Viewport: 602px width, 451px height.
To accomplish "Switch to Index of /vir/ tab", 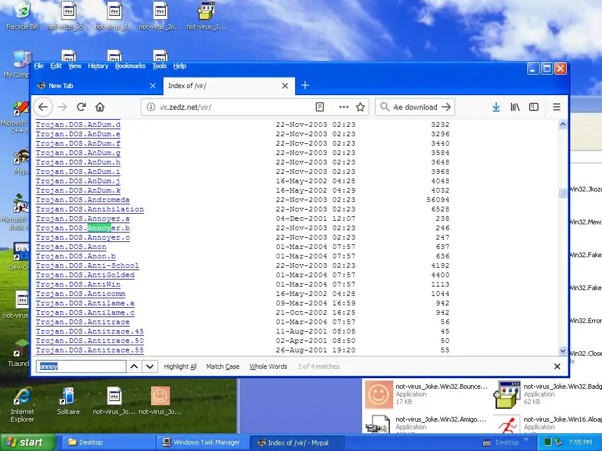I will 229,86.
